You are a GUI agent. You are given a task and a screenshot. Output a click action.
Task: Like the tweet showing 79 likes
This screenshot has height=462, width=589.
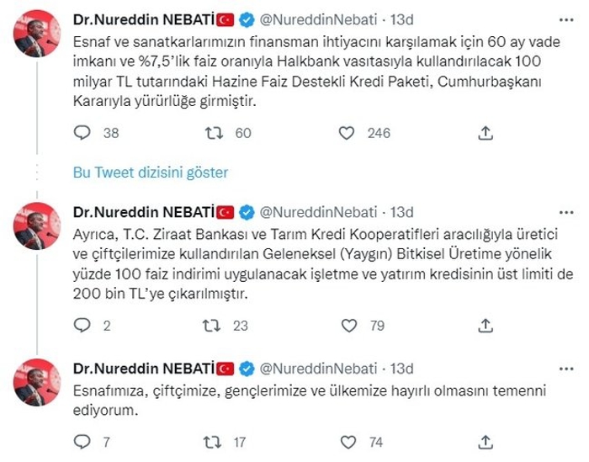(349, 326)
